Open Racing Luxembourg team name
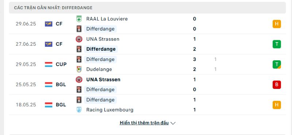Viewport: 292px width, 135px height. (x=110, y=110)
